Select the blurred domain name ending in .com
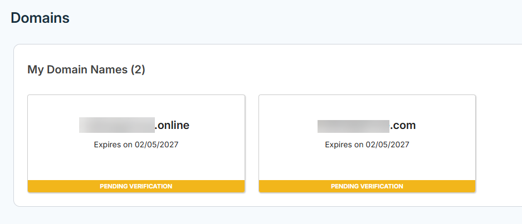Screen dimensions: 522x224 [x=353, y=126]
